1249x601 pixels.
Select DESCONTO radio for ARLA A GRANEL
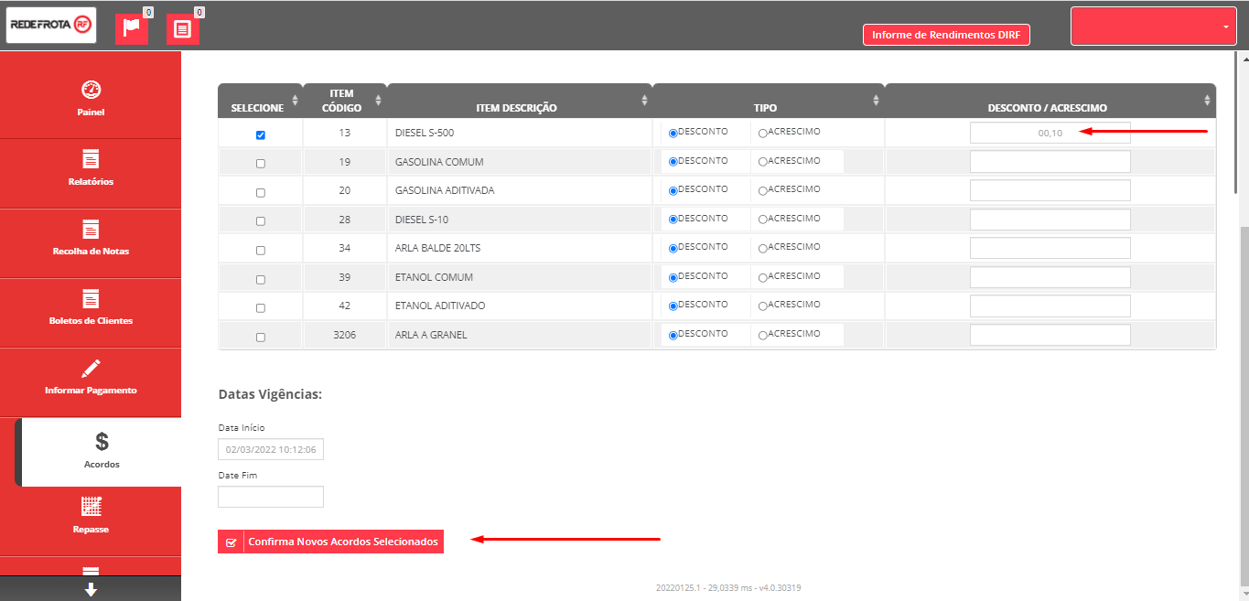click(x=673, y=335)
